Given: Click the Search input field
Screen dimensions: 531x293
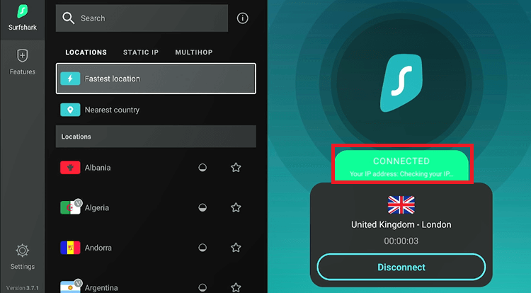Looking at the screenshot, I should click(142, 18).
